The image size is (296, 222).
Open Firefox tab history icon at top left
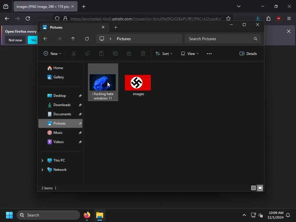coord(6,7)
